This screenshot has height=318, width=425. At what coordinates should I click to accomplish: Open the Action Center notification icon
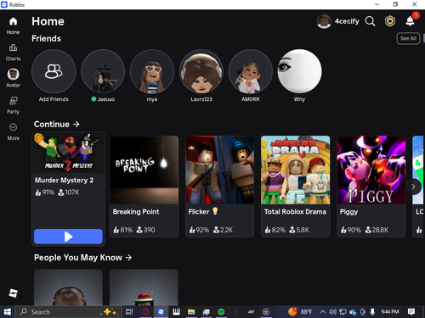point(411,312)
